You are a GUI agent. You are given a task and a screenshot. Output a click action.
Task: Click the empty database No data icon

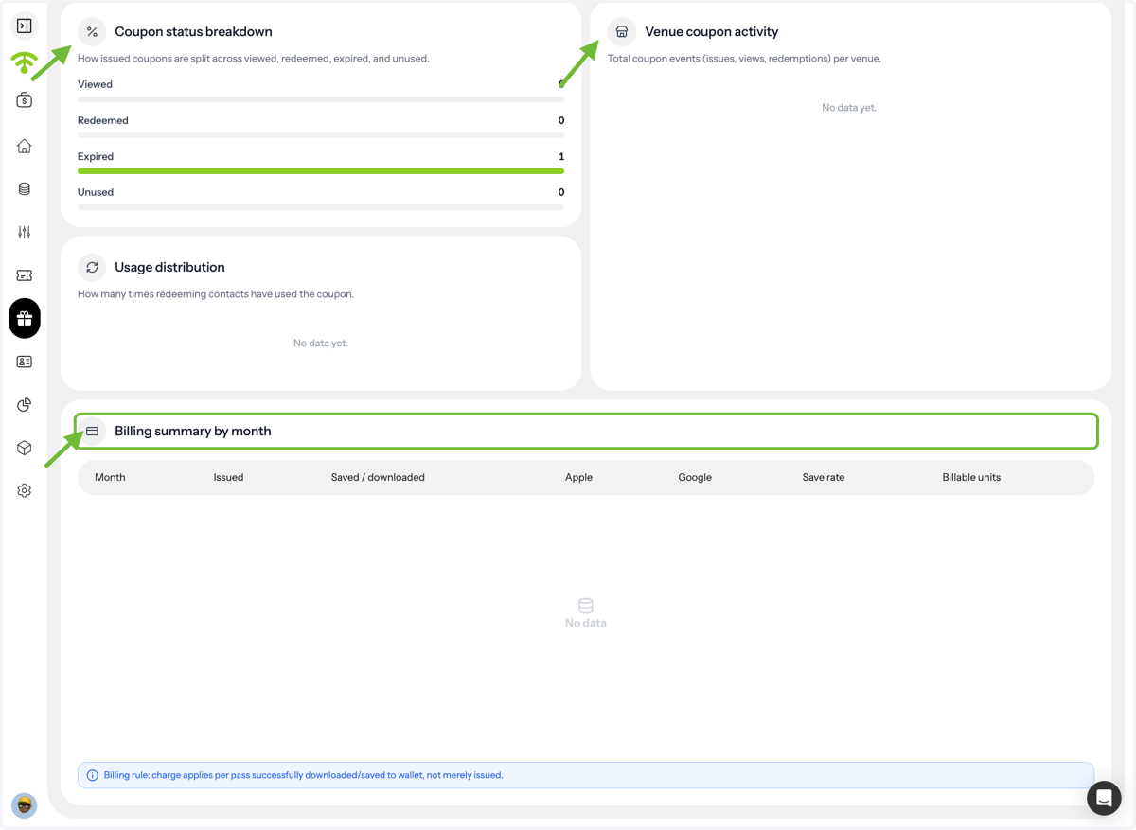tap(586, 606)
